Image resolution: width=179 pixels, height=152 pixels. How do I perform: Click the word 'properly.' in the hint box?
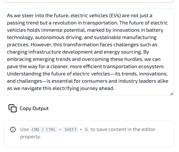click(x=30, y=137)
